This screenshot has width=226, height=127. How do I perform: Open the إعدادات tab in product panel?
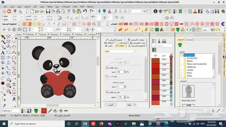[x=189, y=39]
